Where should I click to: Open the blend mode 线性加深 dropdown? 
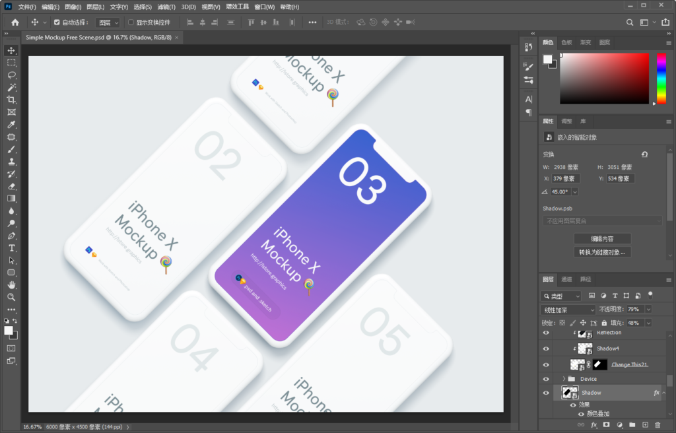[x=568, y=310]
